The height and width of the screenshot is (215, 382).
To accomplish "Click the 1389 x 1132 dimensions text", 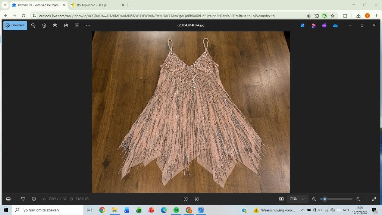I will 57,199.
